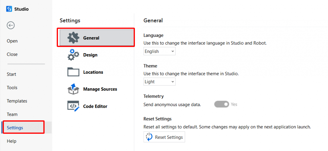Click the Studio logo icon
Screen dimensions: 328x151
9,9
